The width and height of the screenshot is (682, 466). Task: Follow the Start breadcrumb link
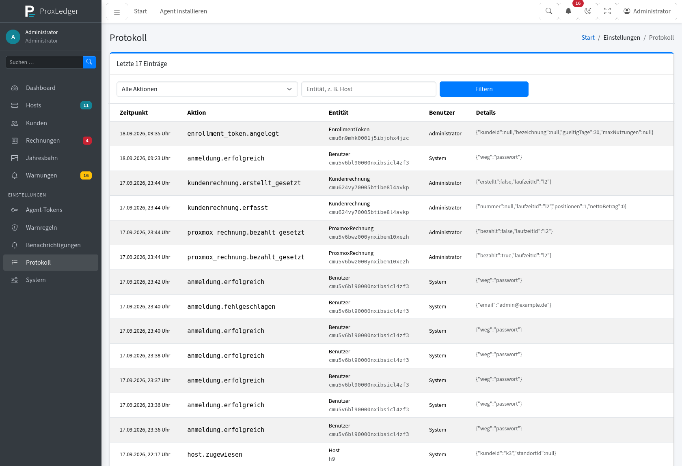[x=588, y=38]
